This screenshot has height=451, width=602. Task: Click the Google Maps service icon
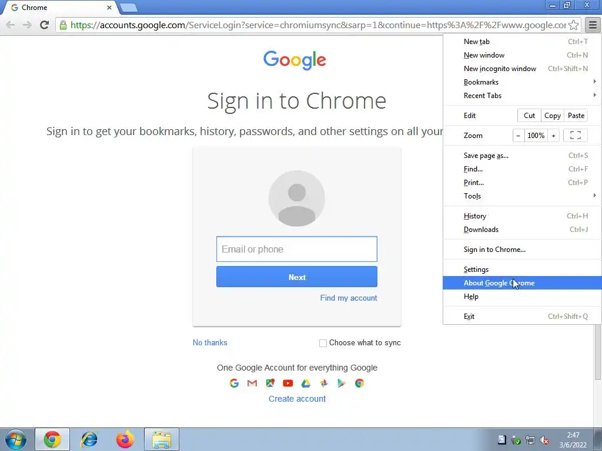point(270,383)
